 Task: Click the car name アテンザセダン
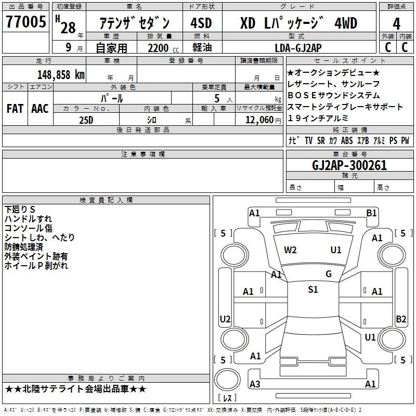135,23
